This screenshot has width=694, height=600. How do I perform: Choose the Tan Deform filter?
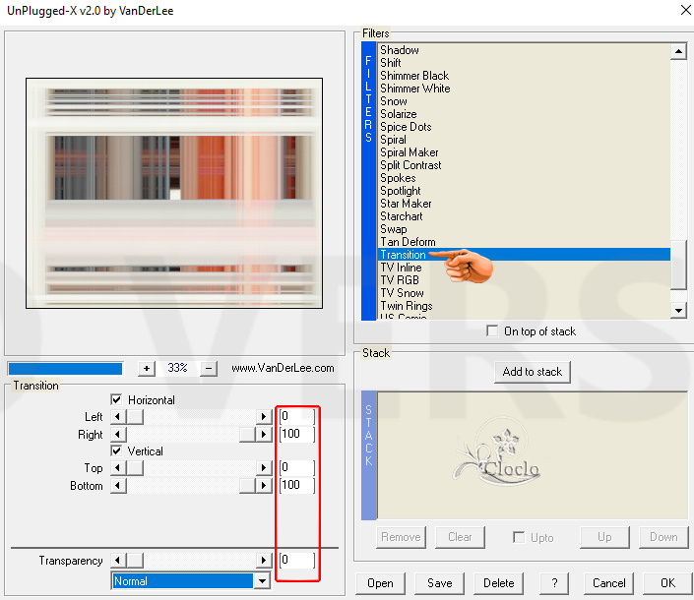pos(408,242)
